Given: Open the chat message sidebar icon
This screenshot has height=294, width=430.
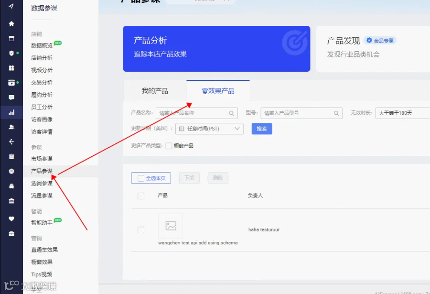Looking at the screenshot, I should tap(11, 98).
